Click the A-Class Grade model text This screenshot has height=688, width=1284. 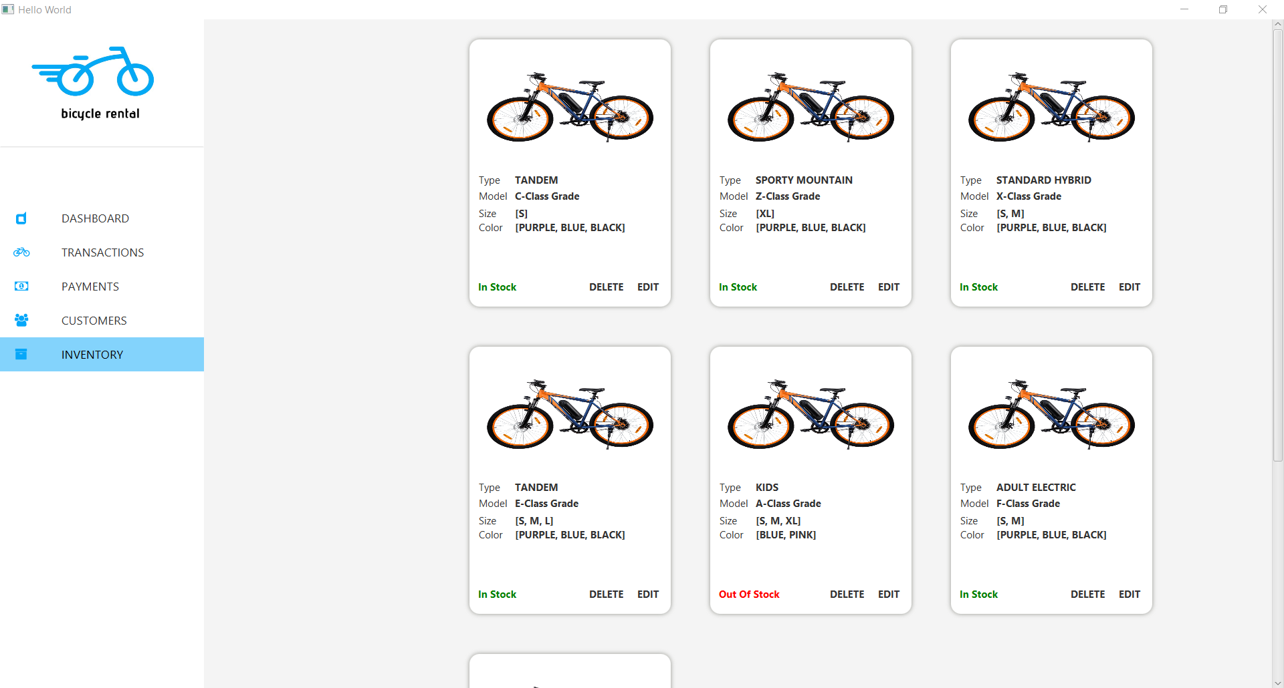point(788,504)
